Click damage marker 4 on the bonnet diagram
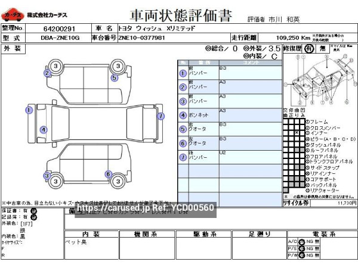 (x=43, y=130)
